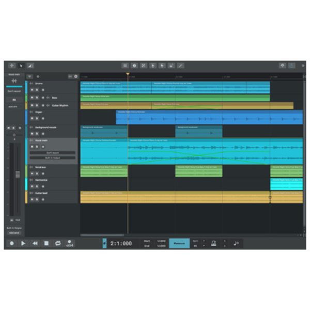Select the Background vocals track name

point(45,128)
